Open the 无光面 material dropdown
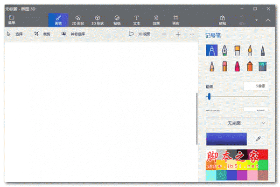Viewport: 280px width, 187px height. (x=237, y=123)
